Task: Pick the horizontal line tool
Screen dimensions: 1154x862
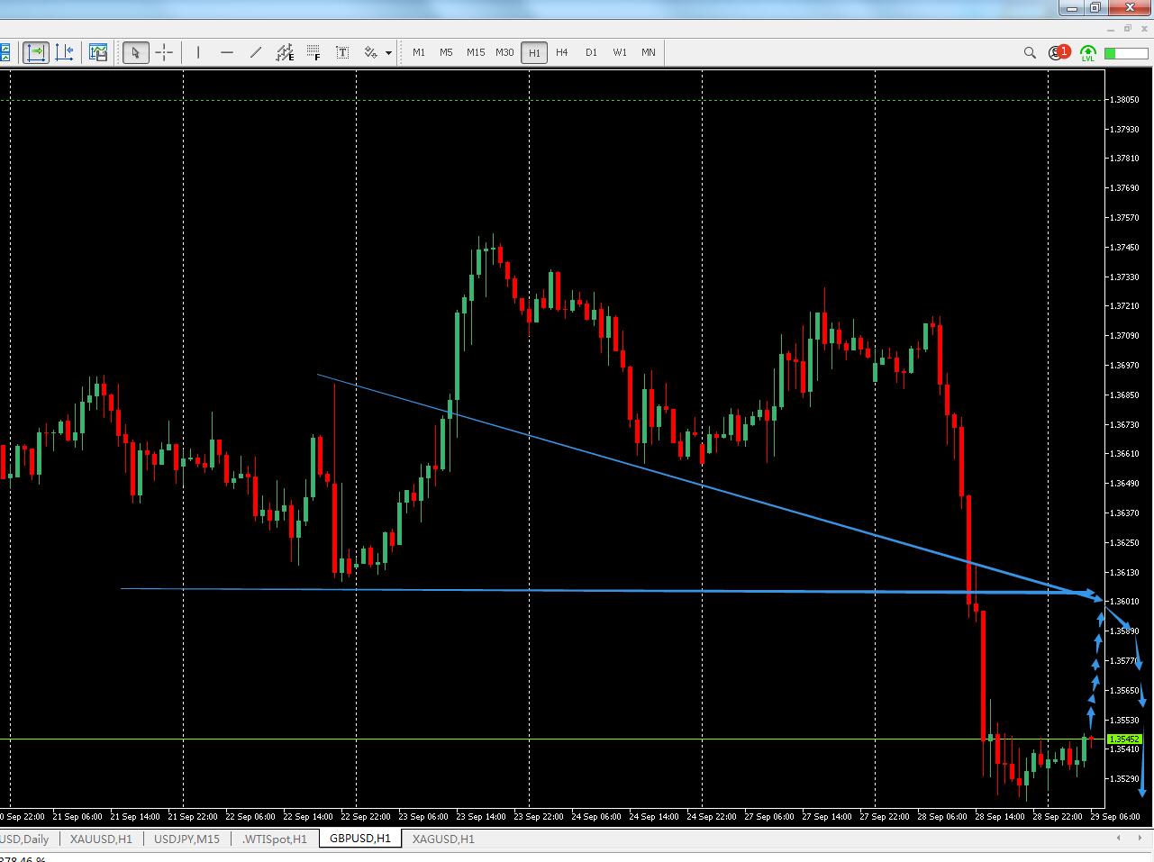Action: 227,52
